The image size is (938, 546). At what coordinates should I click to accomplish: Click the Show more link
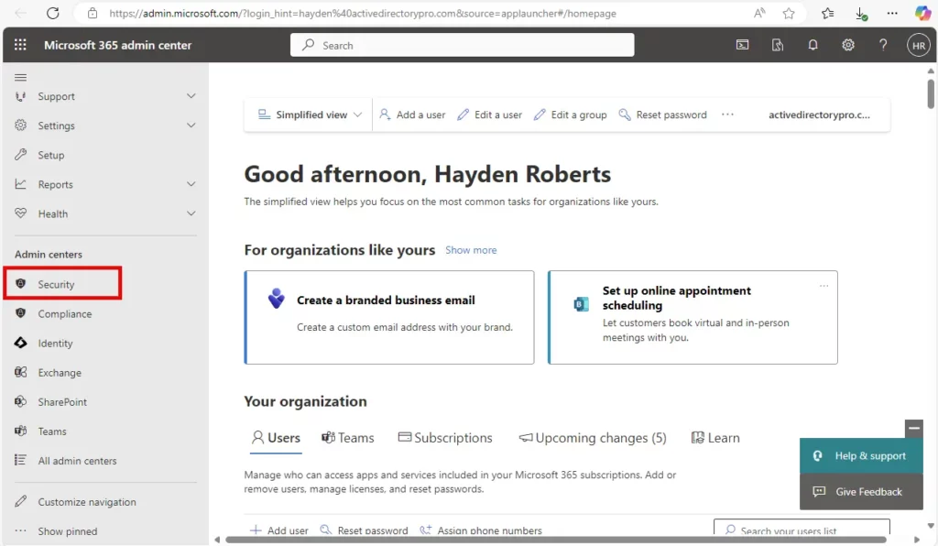pos(471,250)
